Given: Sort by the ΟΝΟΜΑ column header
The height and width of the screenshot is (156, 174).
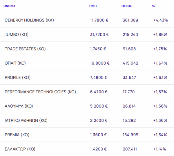Looking at the screenshot, I should pos(10,6).
